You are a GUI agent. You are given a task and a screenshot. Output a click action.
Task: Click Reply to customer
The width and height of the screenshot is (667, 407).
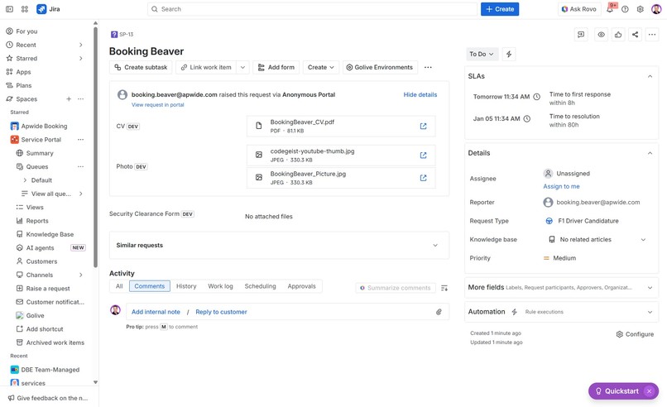pos(221,312)
